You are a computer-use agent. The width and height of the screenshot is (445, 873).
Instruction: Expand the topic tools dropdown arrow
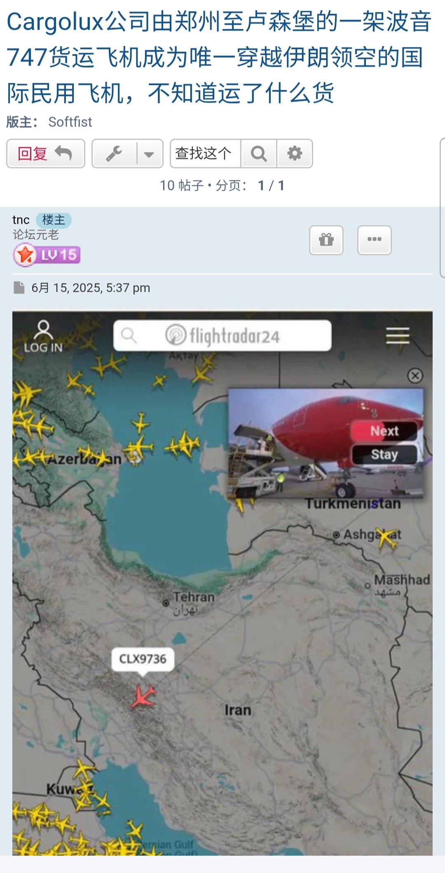click(150, 154)
